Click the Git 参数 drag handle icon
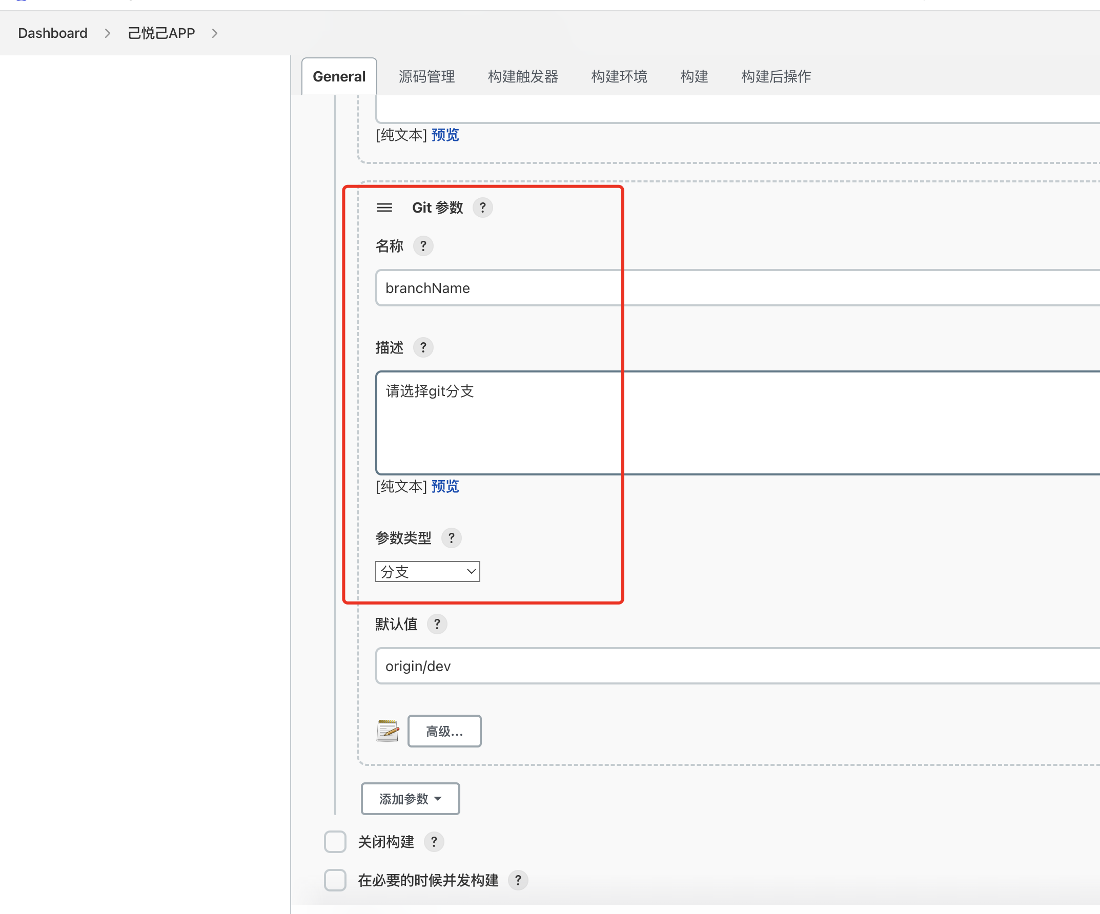 pyautogui.click(x=384, y=208)
